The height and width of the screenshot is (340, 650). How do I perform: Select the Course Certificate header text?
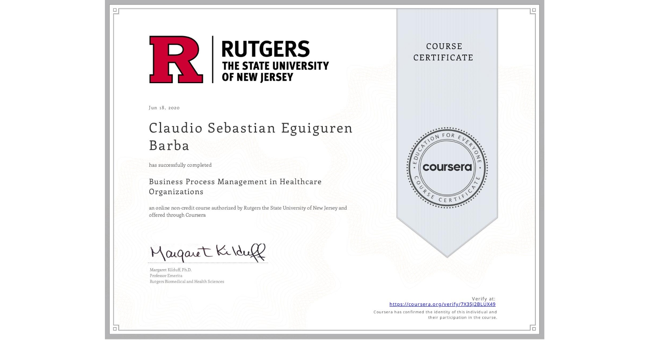click(444, 52)
